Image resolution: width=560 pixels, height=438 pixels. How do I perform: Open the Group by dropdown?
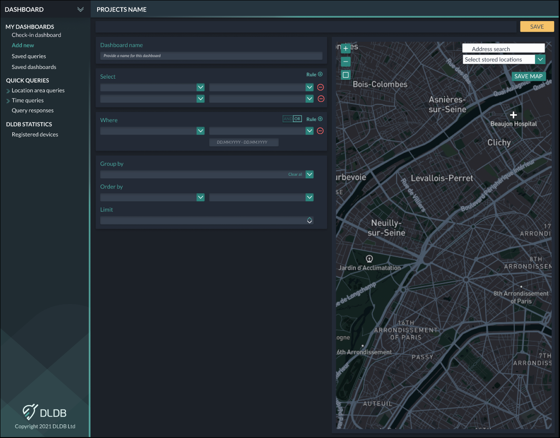point(309,174)
